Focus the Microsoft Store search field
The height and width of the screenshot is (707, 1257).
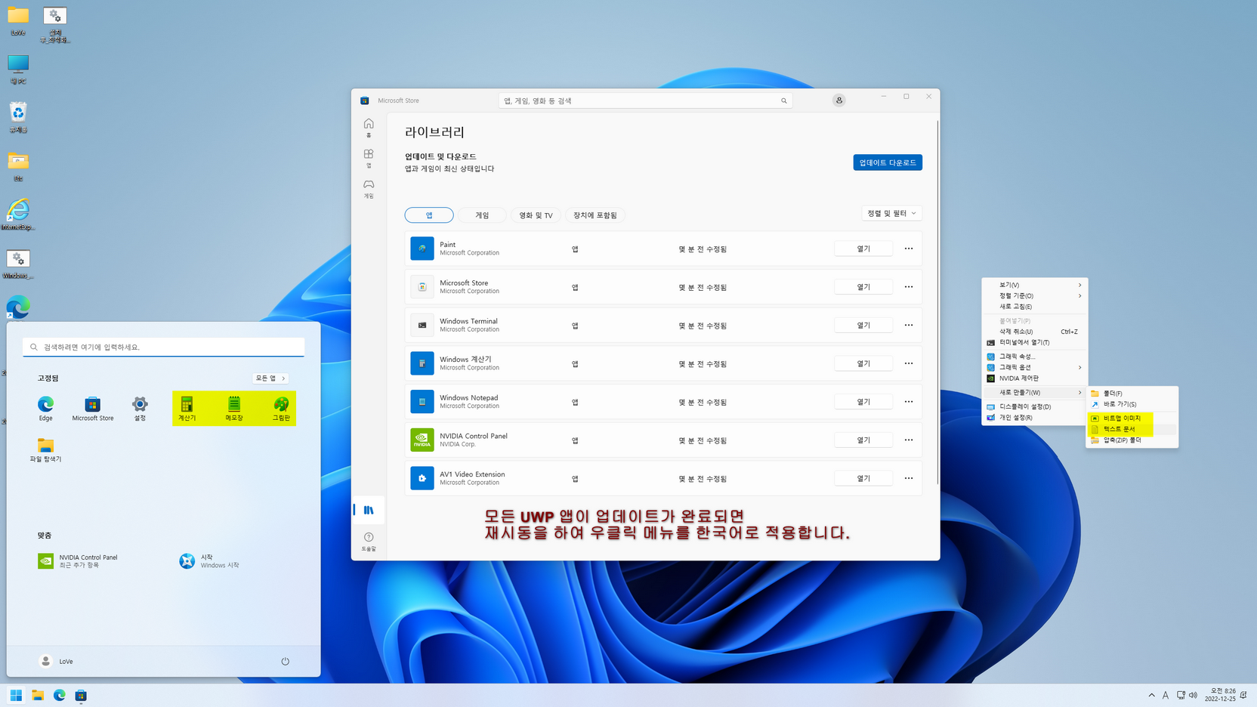point(645,100)
